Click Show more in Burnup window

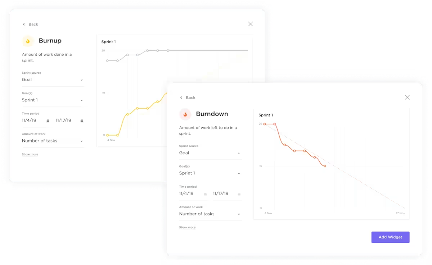(30, 154)
